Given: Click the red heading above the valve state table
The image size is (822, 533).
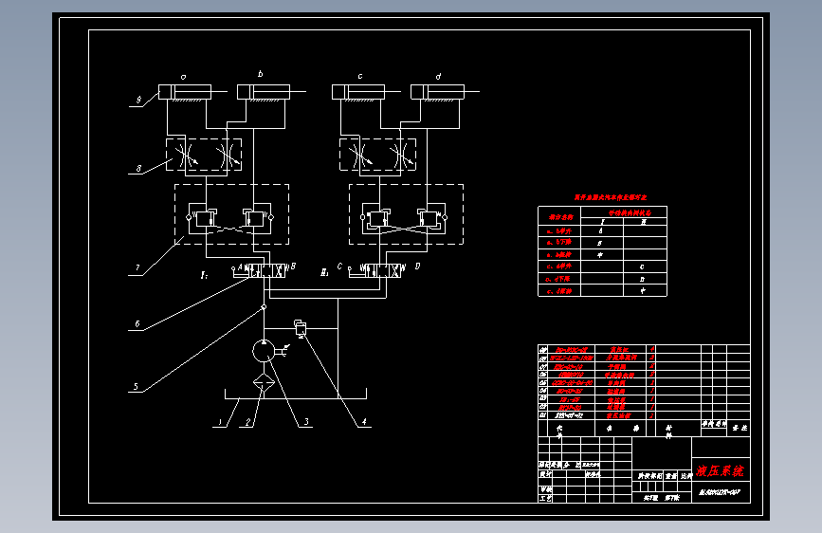Looking at the screenshot, I should pyautogui.click(x=611, y=197).
